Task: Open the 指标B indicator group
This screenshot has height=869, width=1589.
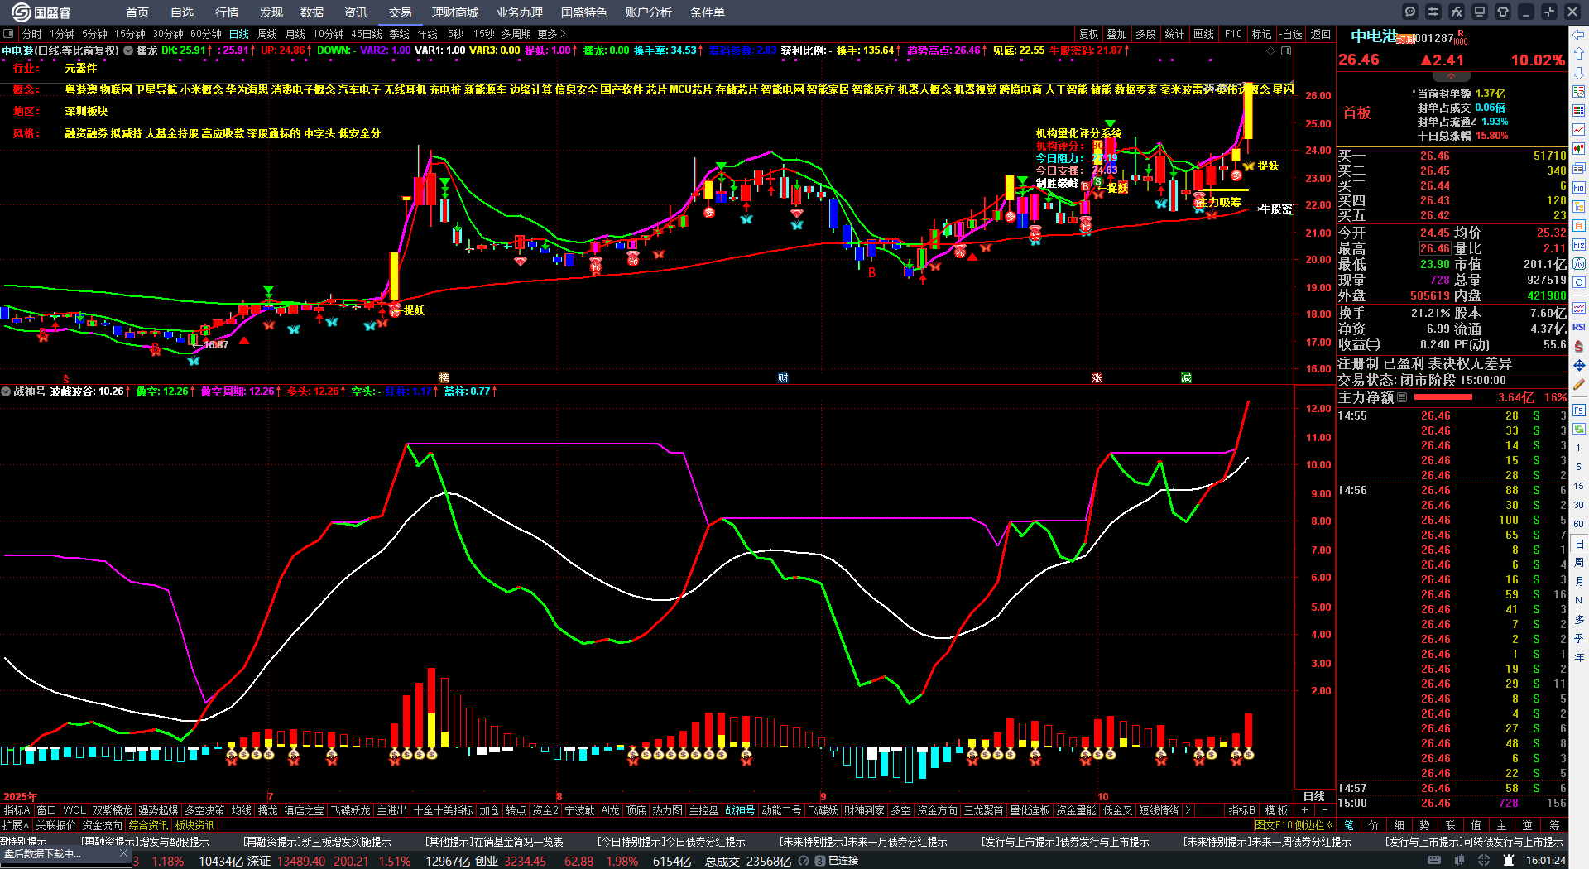Action: click(x=1241, y=811)
